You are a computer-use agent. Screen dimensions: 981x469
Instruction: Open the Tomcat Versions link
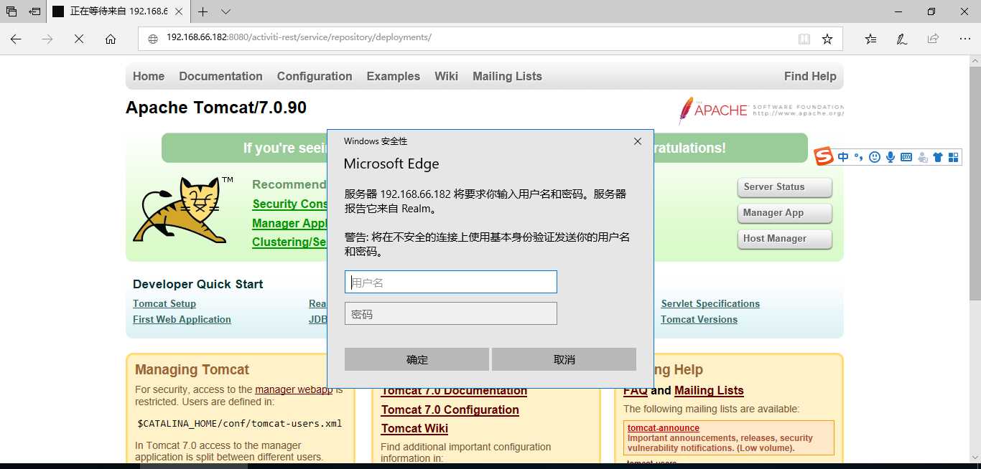699,319
